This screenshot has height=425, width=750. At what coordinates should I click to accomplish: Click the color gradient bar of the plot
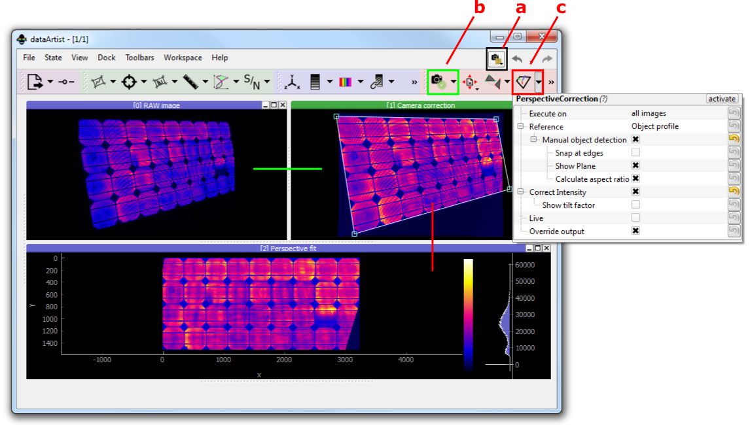[x=468, y=314]
